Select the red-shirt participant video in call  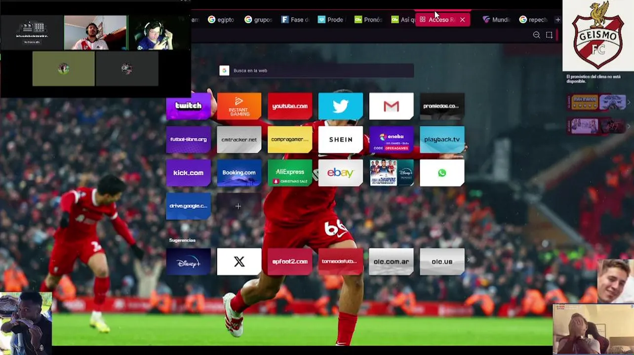pos(95,33)
